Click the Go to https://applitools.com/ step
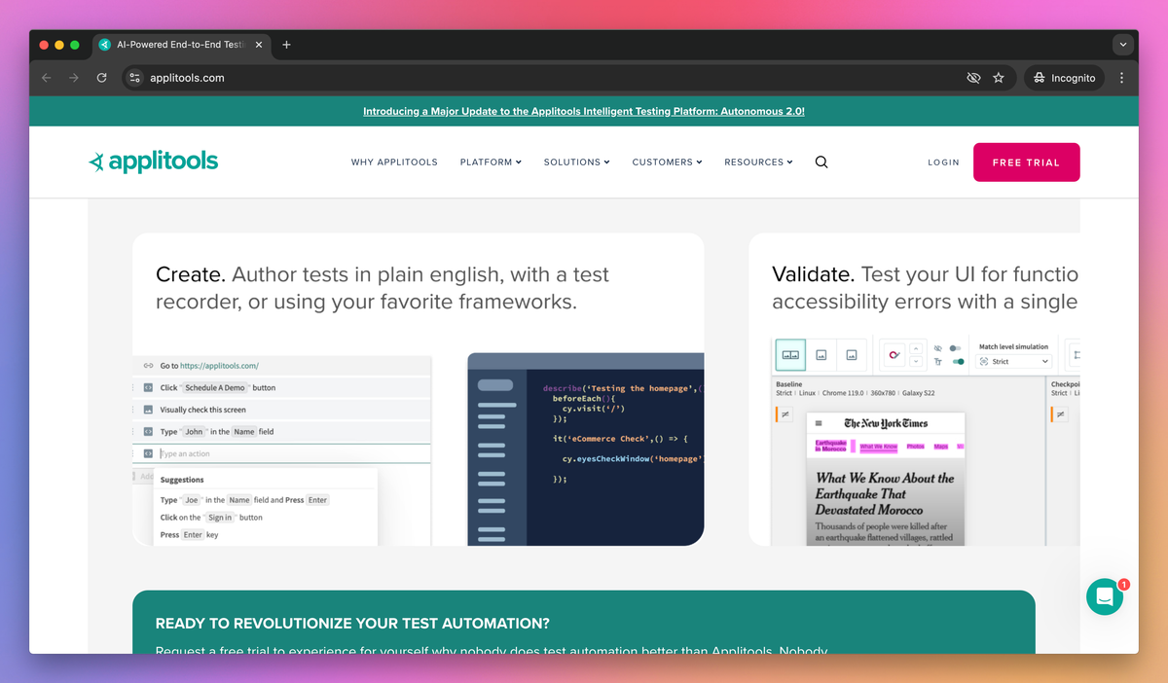Viewport: 1168px width, 683px height. [x=282, y=366]
